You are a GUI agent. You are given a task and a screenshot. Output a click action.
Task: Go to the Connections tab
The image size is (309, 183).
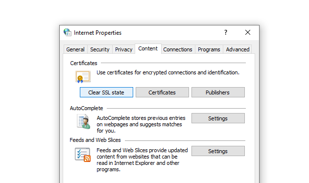tap(178, 49)
